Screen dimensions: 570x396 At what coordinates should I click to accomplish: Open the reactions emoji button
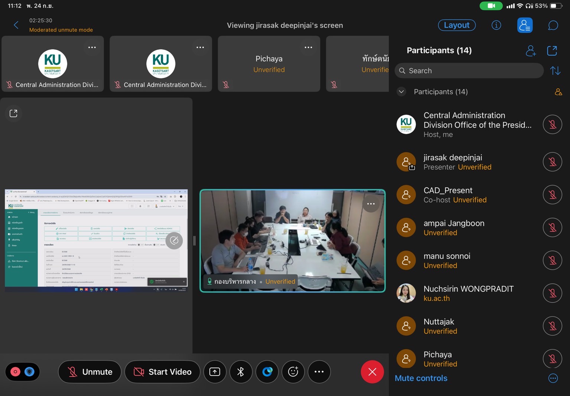293,372
